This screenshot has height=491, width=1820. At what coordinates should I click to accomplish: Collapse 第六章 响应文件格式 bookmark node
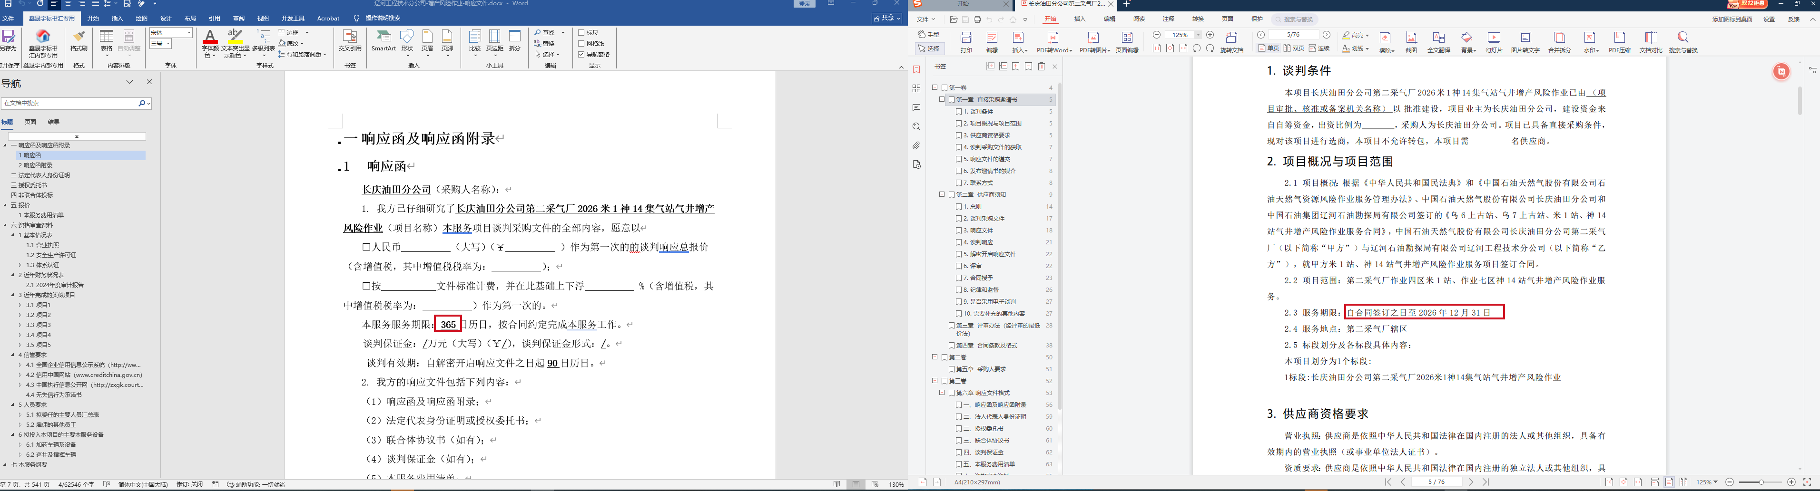coord(942,392)
